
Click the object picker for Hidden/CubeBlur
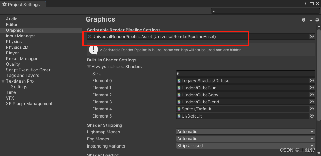(312, 88)
